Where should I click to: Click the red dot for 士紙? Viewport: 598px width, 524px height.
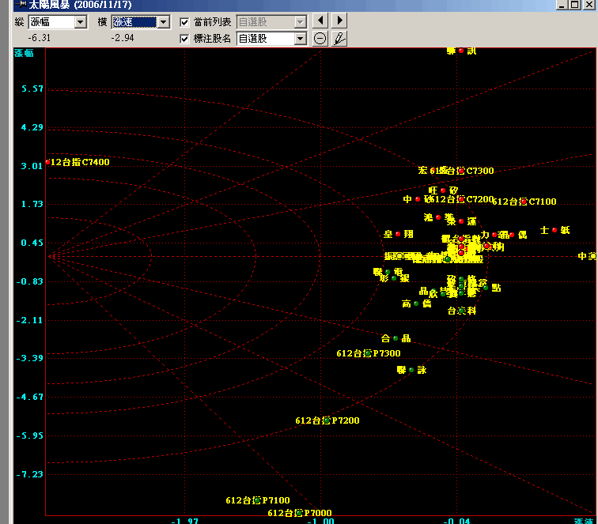coord(554,230)
